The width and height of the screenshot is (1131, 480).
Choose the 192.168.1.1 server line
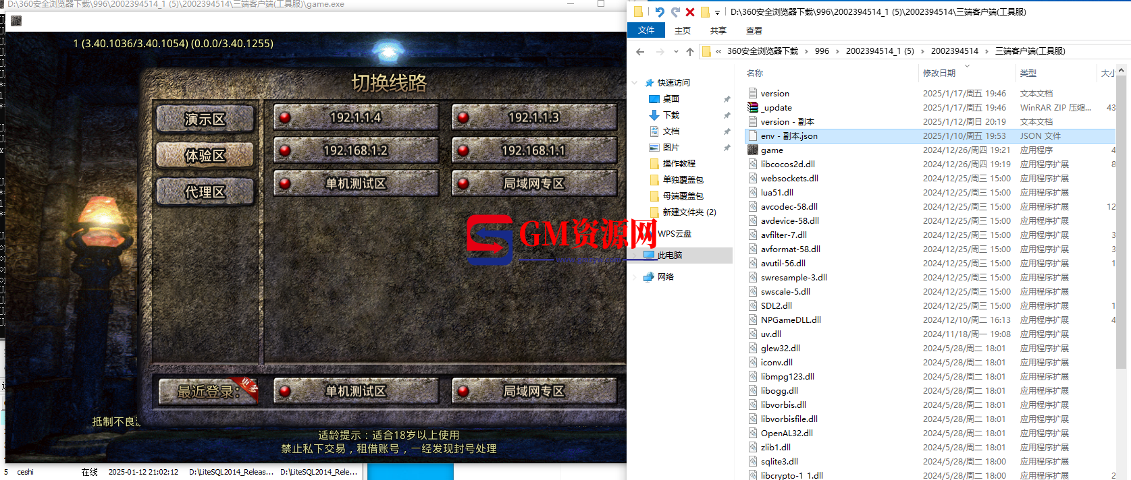click(534, 150)
